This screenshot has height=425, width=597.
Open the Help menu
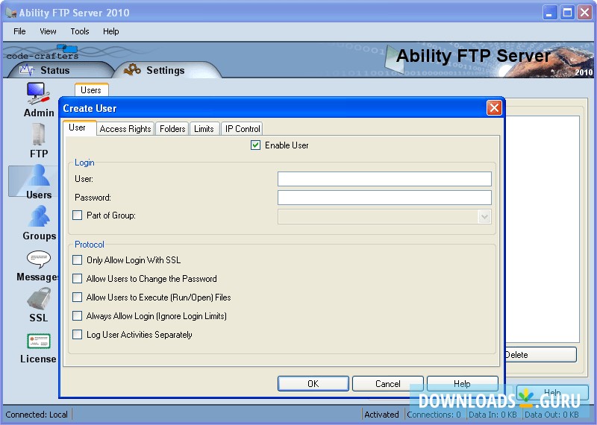(x=110, y=31)
